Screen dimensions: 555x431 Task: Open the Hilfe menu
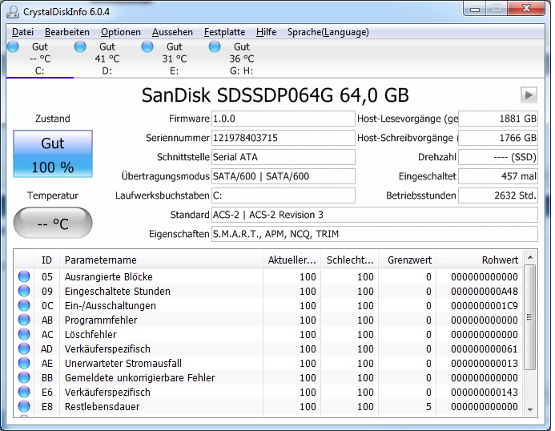[266, 32]
